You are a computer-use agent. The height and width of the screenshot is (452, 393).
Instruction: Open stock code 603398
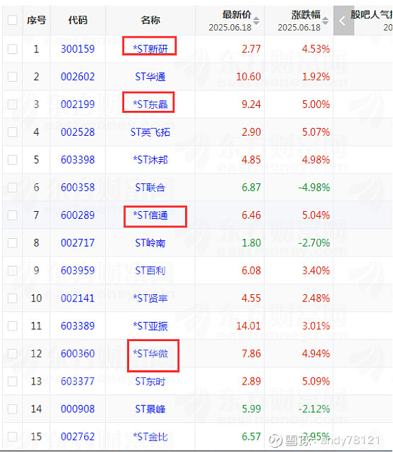pos(78,160)
